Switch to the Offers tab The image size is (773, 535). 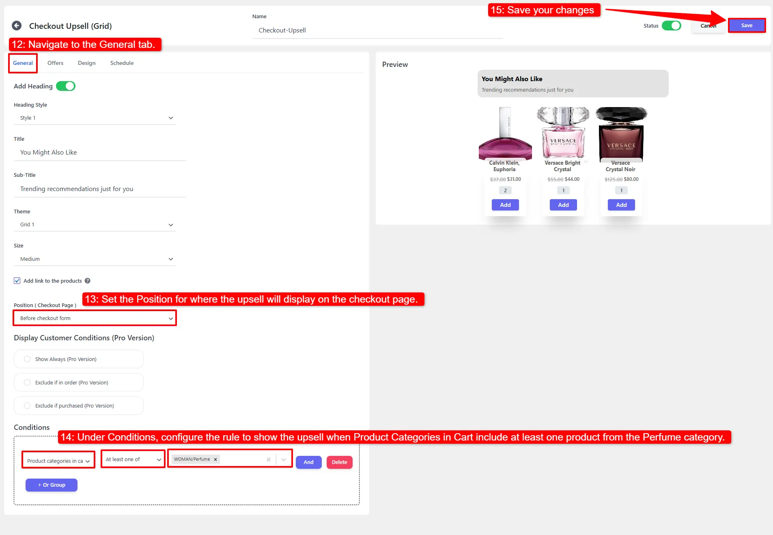pyautogui.click(x=55, y=63)
